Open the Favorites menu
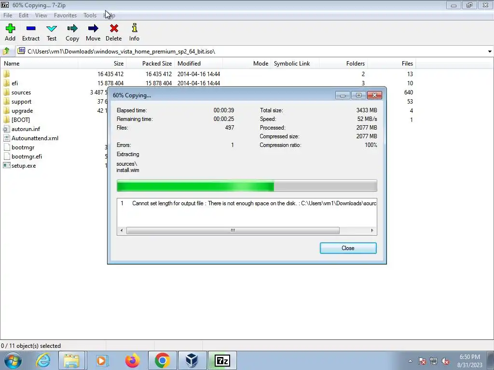 point(65,15)
